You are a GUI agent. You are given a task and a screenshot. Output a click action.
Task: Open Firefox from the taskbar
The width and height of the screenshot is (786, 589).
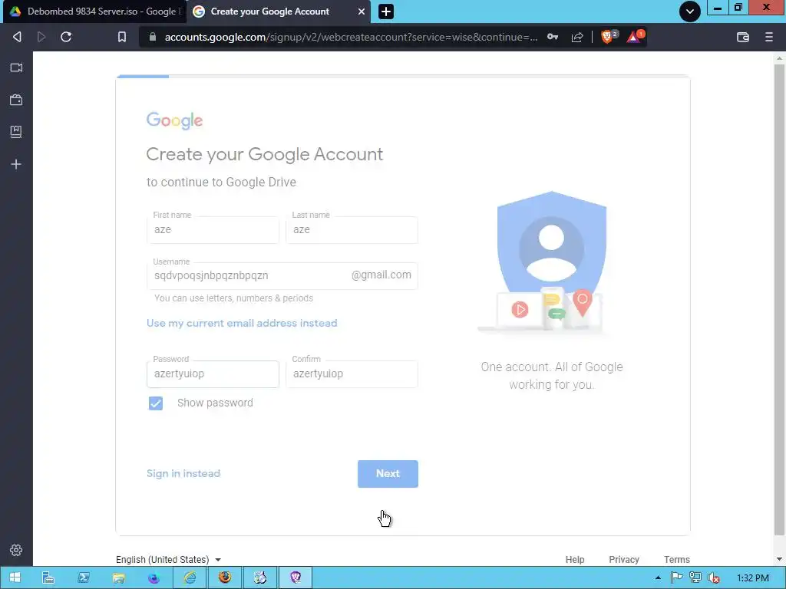click(x=225, y=578)
